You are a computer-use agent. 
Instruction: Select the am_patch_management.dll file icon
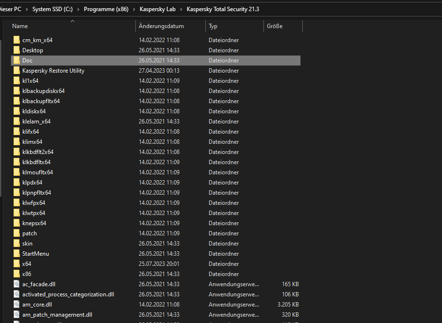click(x=16, y=315)
